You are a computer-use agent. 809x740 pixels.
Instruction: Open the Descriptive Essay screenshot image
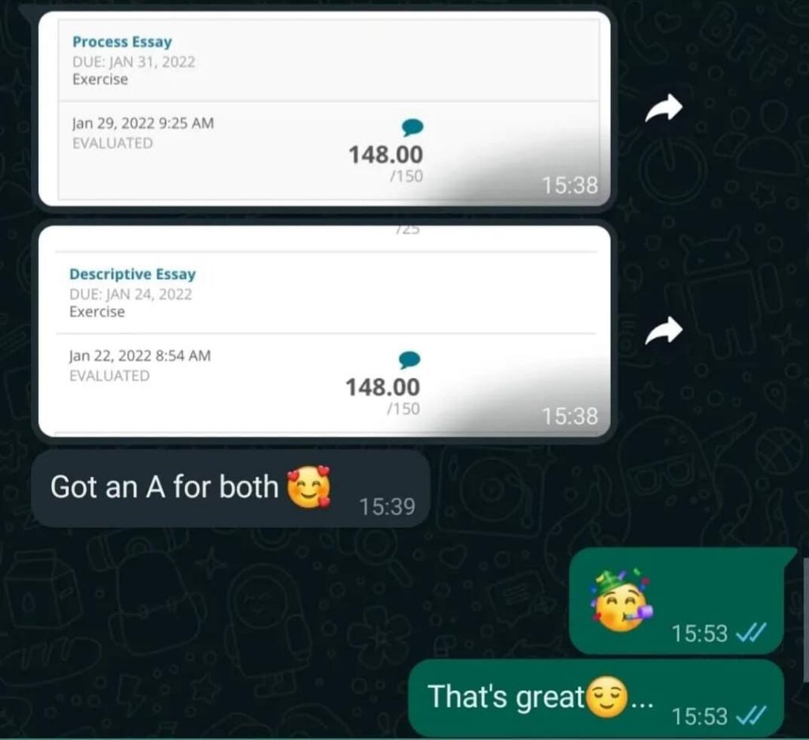click(325, 331)
